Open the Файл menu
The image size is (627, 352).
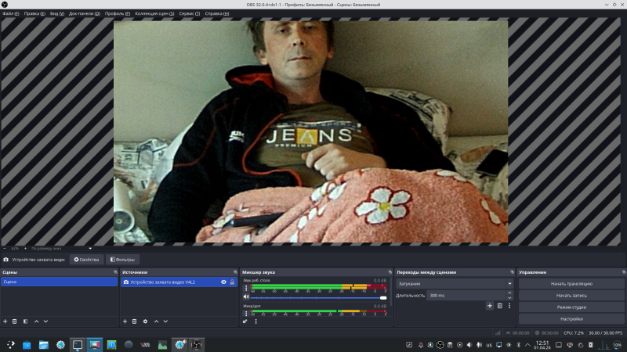pos(8,13)
